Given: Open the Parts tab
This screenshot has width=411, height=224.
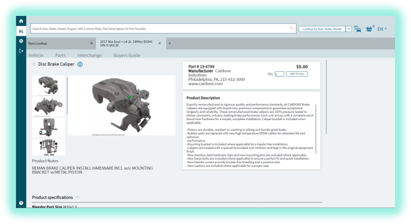Looking at the screenshot, I should [x=60, y=55].
